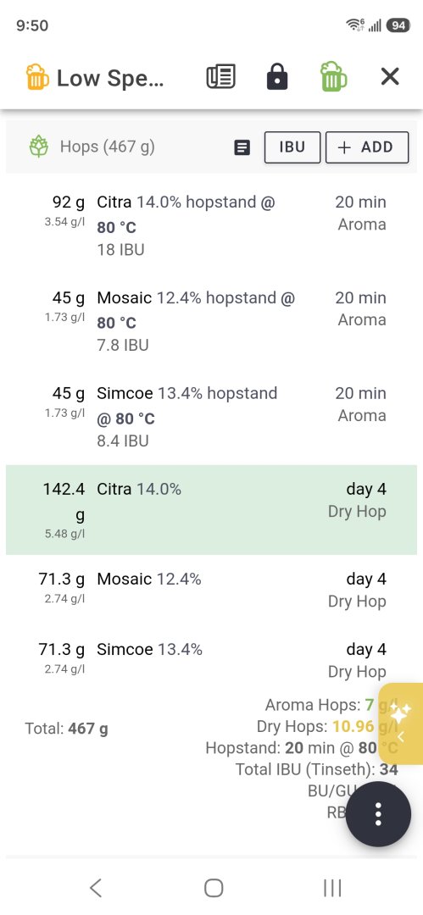Open the 71.3 g Simcoe dry hop row
This screenshot has height=915, width=423.
click(x=212, y=660)
